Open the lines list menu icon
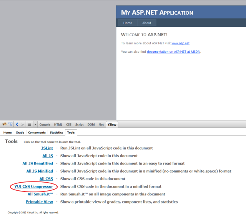 pyautogui.click(x=29, y=124)
